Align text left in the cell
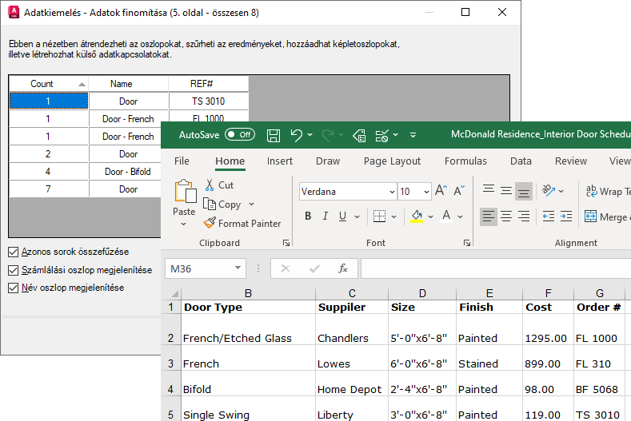This screenshot has width=631, height=421. (x=489, y=216)
